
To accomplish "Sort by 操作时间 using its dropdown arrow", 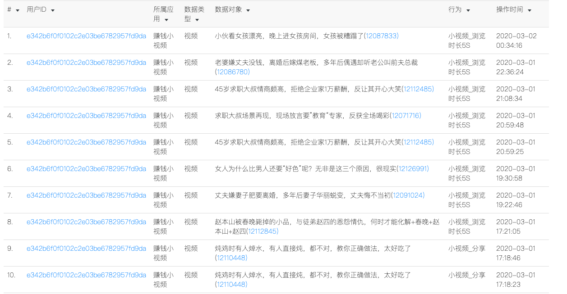I will click(x=529, y=10).
